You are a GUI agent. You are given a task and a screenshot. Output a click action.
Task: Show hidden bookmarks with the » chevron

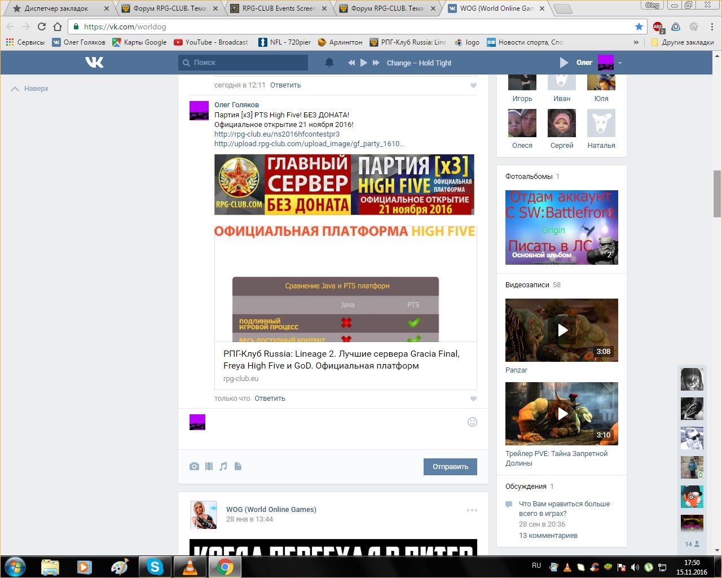(636, 42)
